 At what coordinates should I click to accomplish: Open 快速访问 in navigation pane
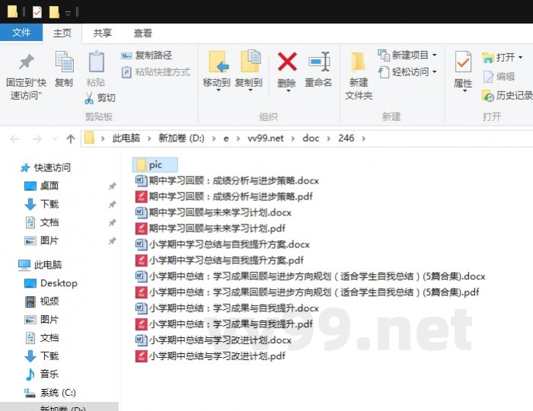(46, 167)
